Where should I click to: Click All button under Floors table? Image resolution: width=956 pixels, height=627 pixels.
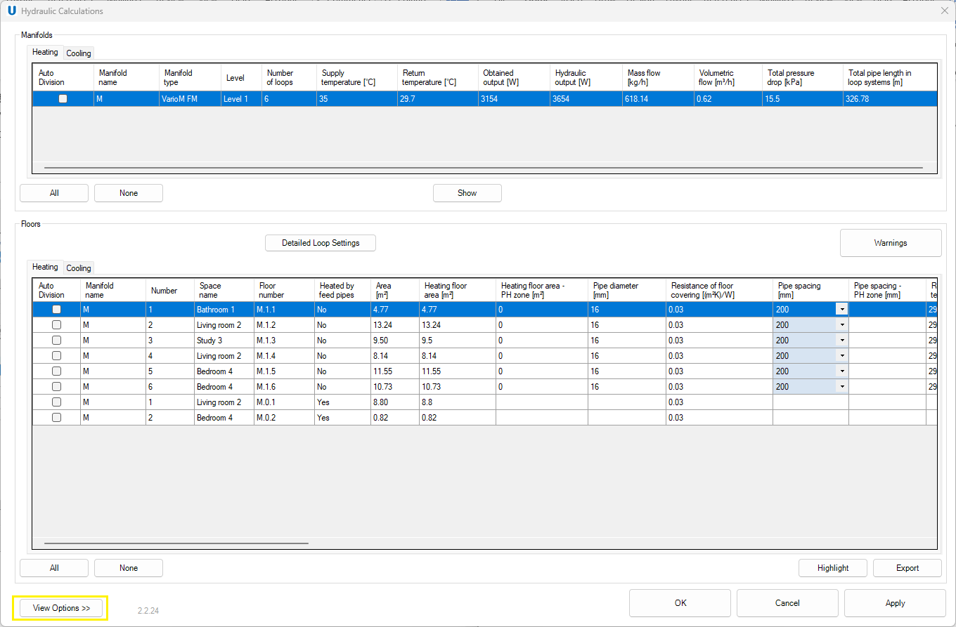click(54, 568)
